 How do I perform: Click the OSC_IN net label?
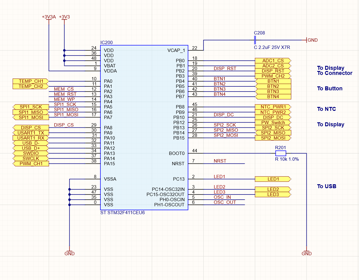pos(222,197)
